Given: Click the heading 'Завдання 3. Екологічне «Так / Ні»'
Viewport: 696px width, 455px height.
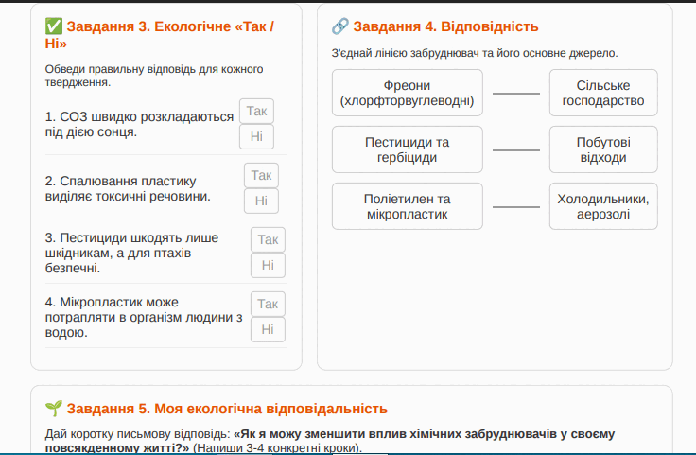Looking at the screenshot, I should coord(160,35).
